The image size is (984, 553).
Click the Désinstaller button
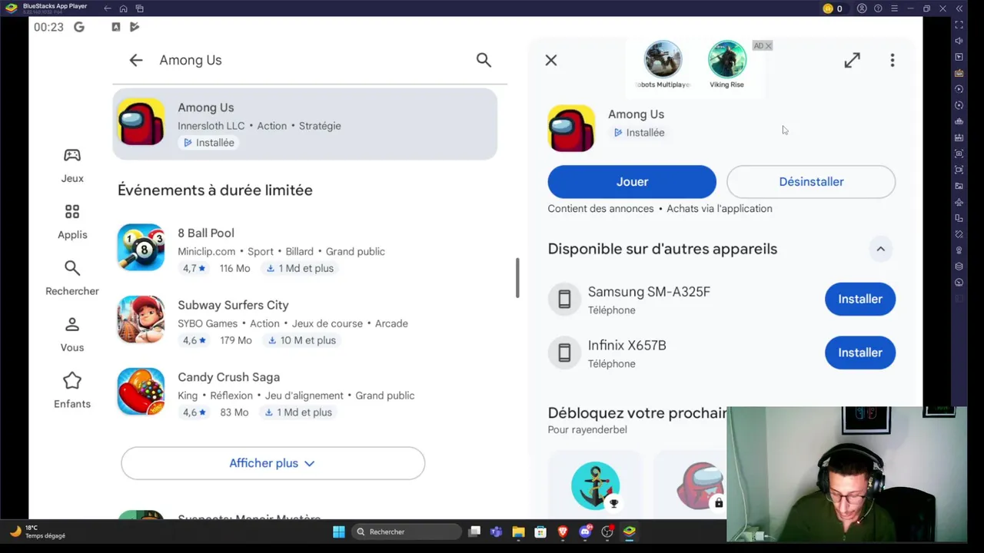click(x=811, y=182)
